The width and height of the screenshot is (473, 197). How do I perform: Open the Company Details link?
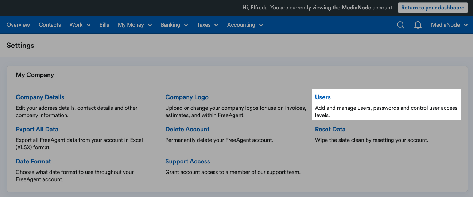point(40,97)
